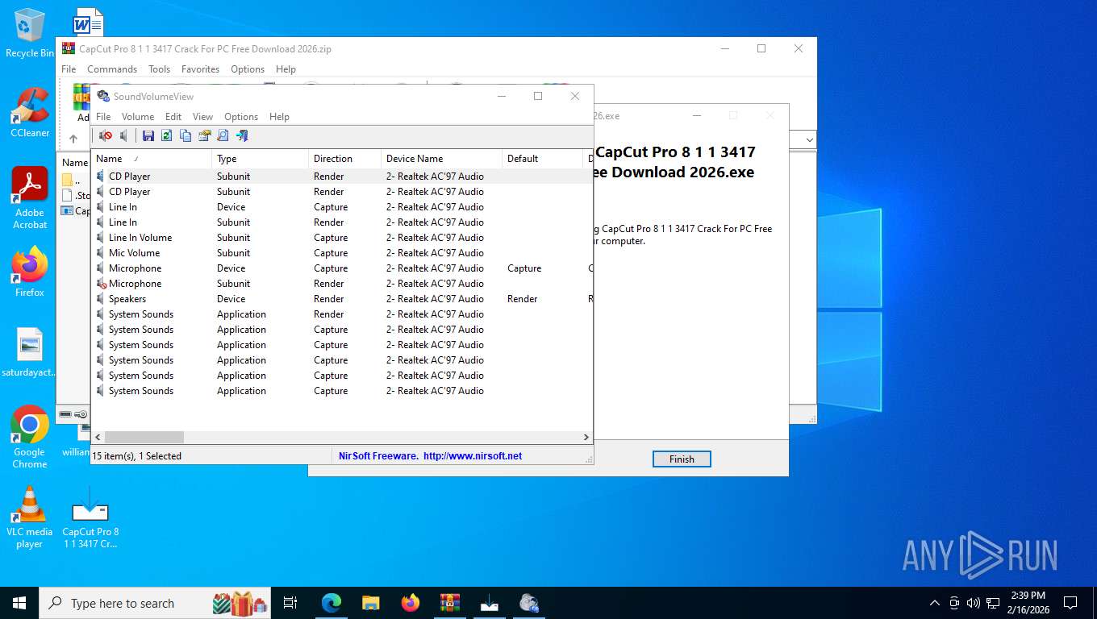Open the Google Chrome desktop icon
The height and width of the screenshot is (619, 1097).
[x=30, y=437]
